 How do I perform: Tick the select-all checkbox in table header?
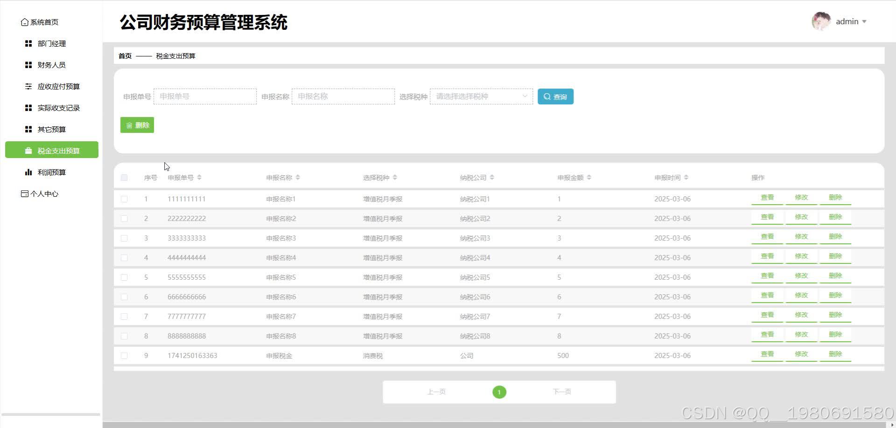[124, 178]
